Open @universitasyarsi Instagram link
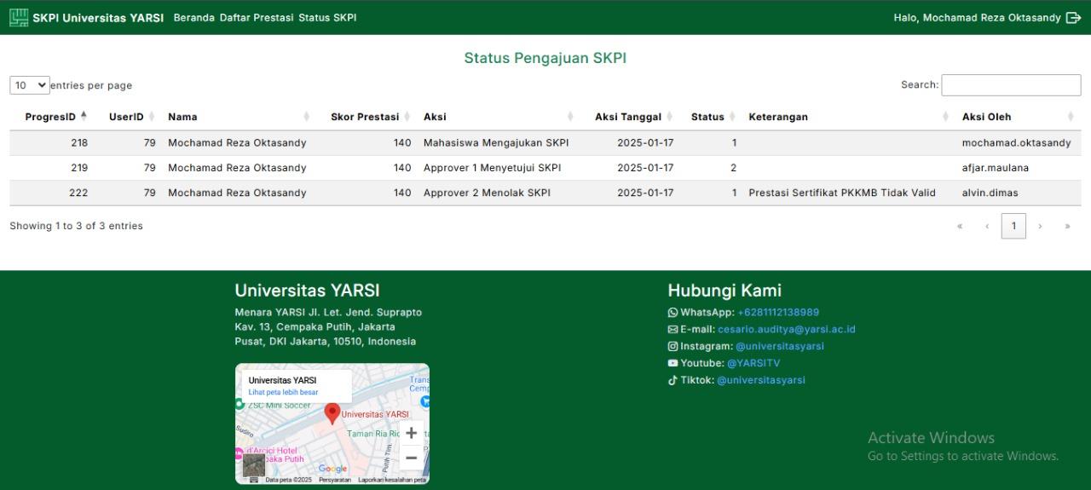The width and height of the screenshot is (1091, 490). pyautogui.click(x=780, y=347)
